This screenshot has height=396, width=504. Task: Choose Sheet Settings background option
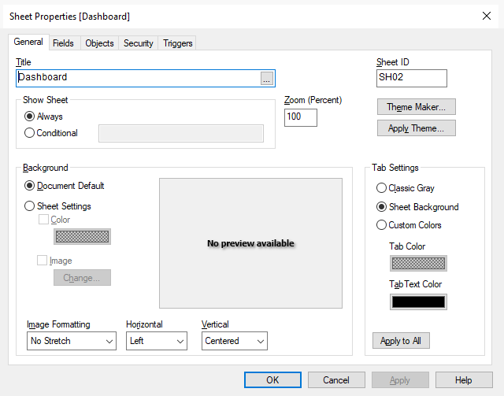coord(30,206)
